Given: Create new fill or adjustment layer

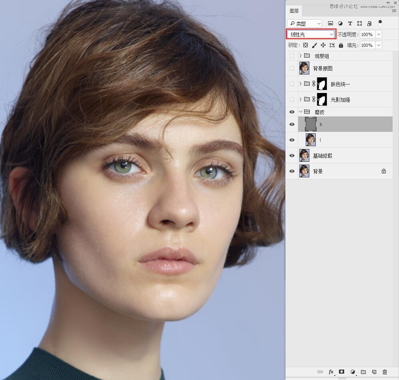Looking at the screenshot, I should click(353, 372).
